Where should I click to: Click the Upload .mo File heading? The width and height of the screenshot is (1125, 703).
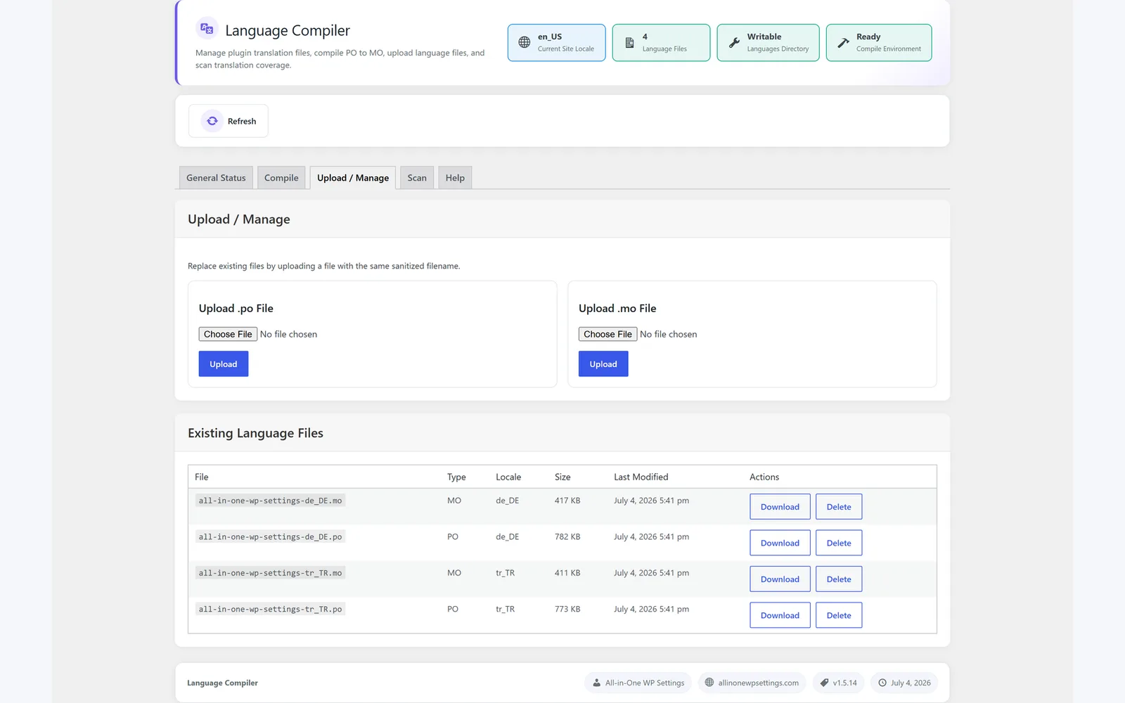click(x=617, y=308)
